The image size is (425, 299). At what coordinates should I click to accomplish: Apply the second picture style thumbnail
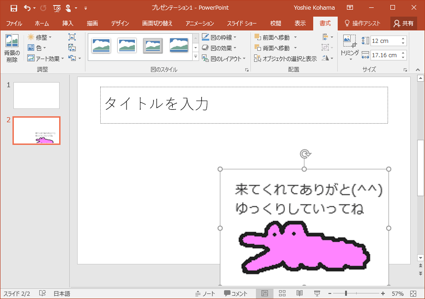click(127, 45)
